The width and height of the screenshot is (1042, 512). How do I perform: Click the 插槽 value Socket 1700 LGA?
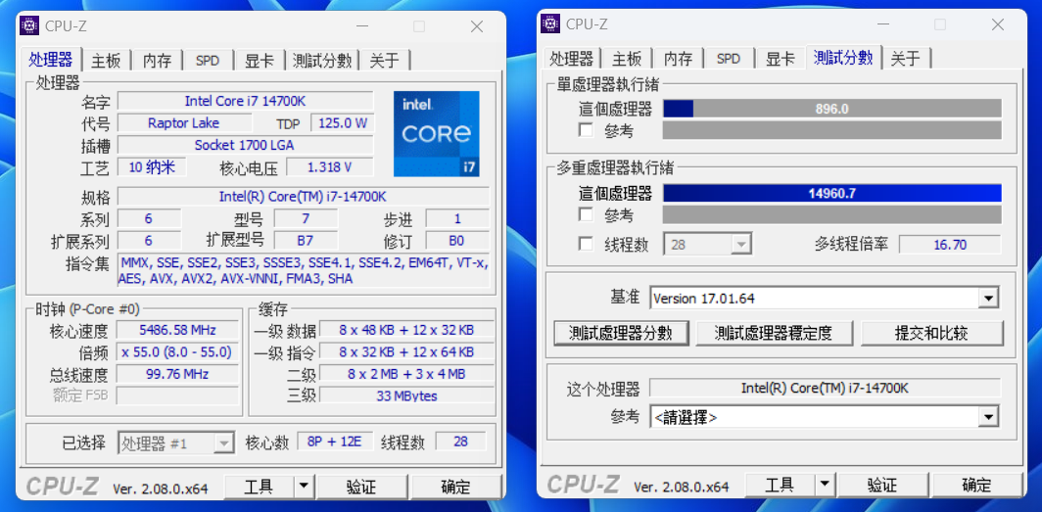(x=245, y=145)
